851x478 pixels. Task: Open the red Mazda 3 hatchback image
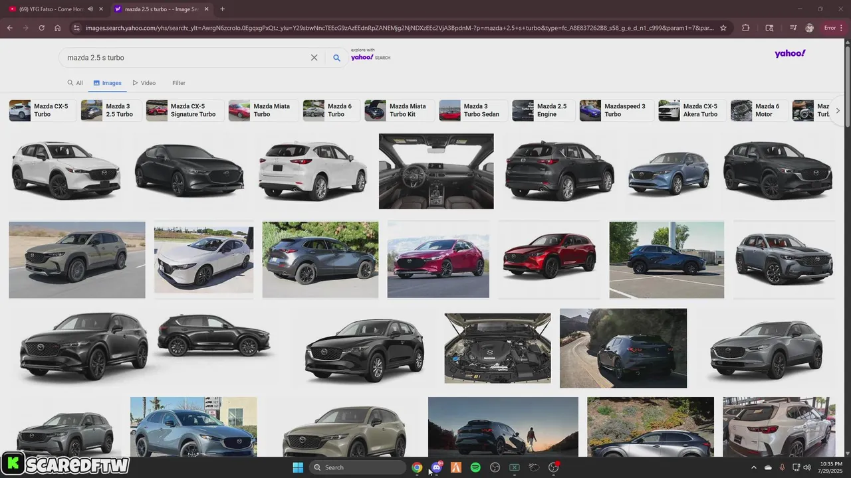pyautogui.click(x=438, y=260)
